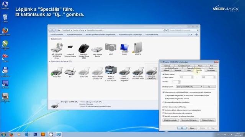Viewport: 245px width, 137px height.
Task: Open the Recycle Bin desktop icon
Action: (x=5, y=18)
